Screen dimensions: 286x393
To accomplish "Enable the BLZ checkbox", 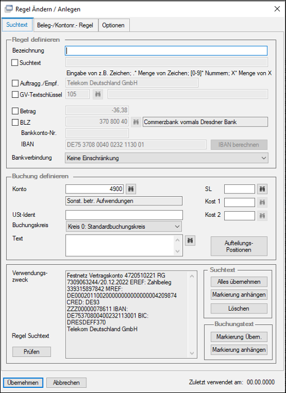I will coord(15,122).
